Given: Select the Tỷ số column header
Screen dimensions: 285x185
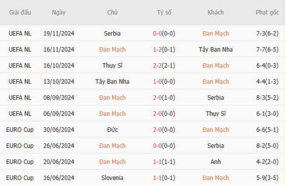Looking at the screenshot, I should (164, 12).
